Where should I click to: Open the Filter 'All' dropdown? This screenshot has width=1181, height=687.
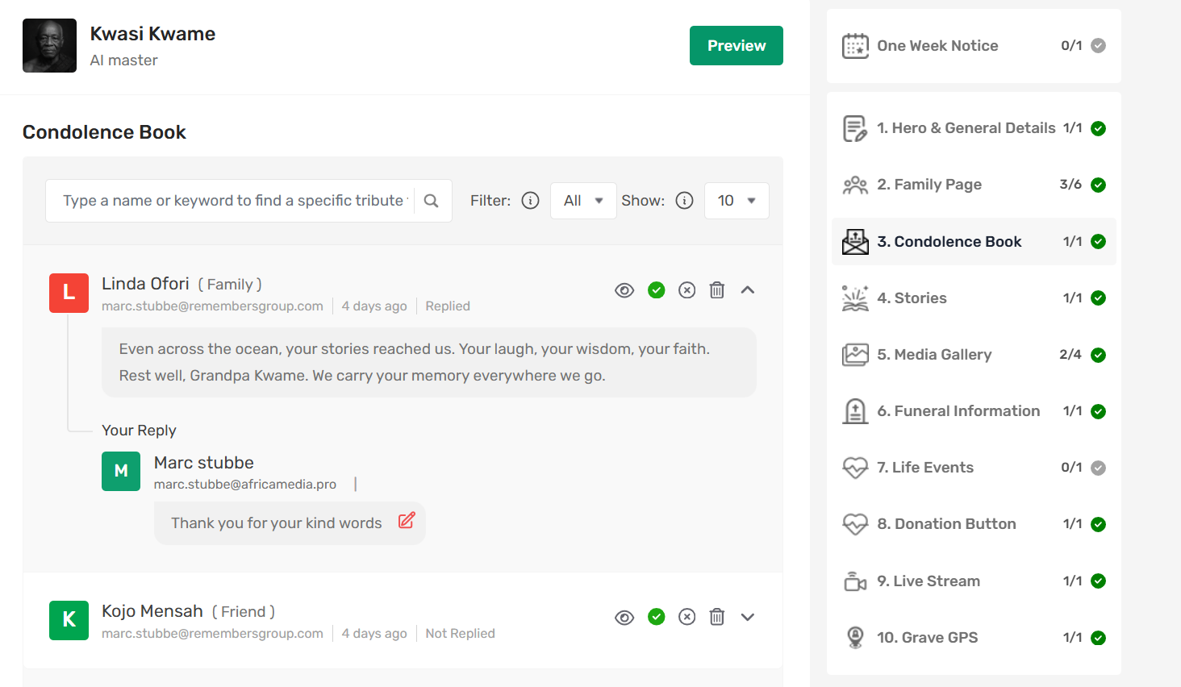583,201
